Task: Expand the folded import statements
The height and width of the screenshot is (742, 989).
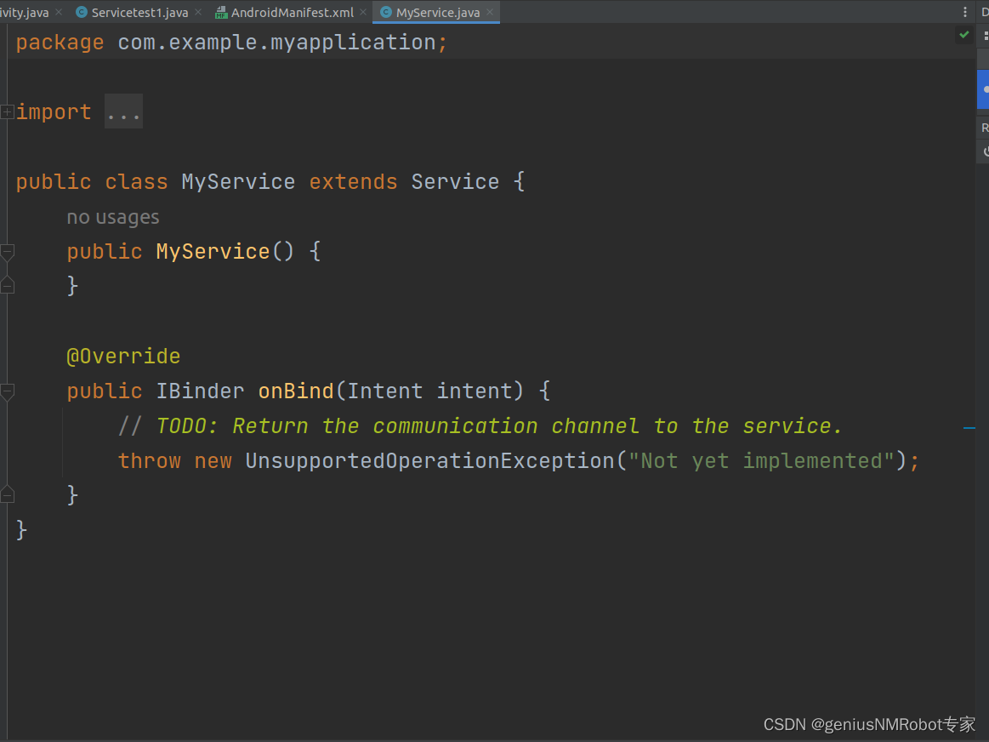Action: [x=123, y=111]
